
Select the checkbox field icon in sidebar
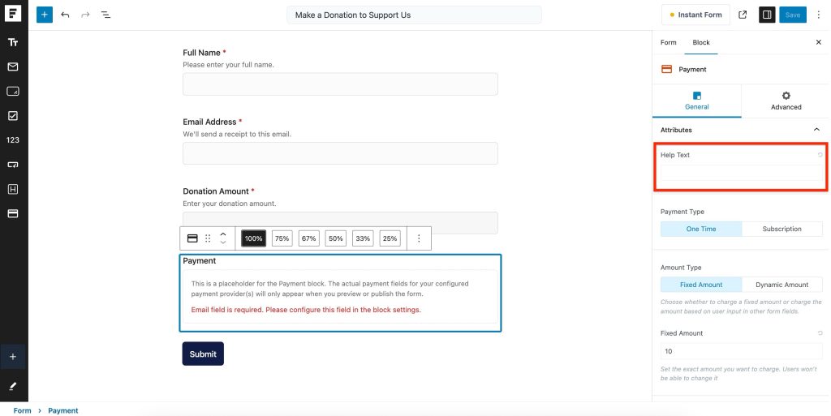pyautogui.click(x=13, y=115)
